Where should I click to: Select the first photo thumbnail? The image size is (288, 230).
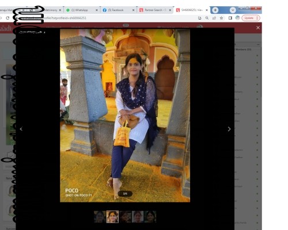100,217
